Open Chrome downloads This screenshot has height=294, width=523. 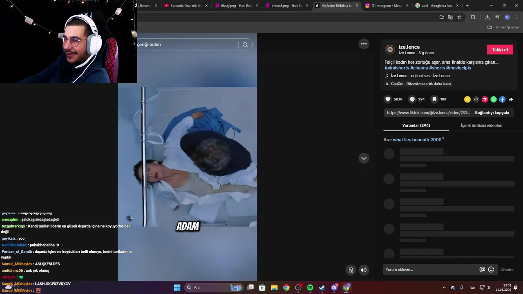point(487,17)
